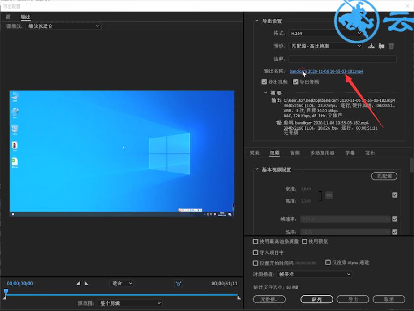Click the save preset icon
Image resolution: width=414 pixels, height=311 pixels.
pos(371,46)
